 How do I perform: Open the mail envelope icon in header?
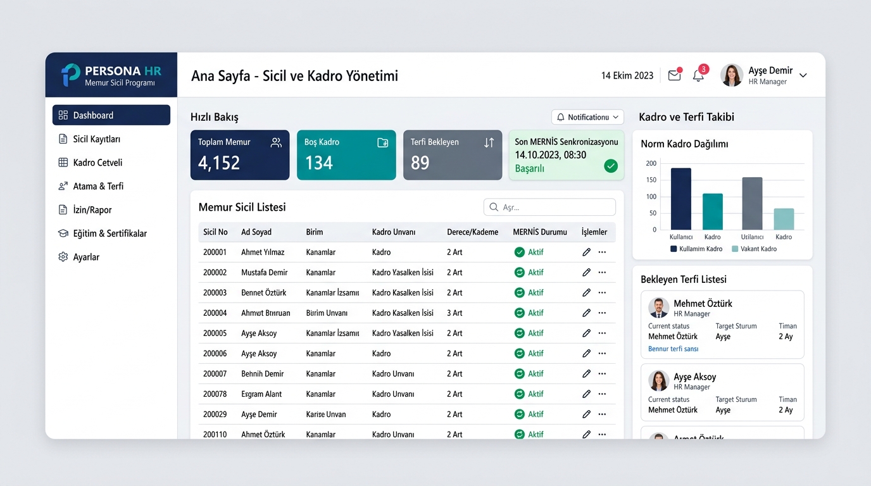click(674, 75)
